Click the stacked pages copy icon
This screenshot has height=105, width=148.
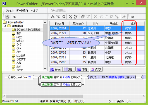[x=83, y=17]
